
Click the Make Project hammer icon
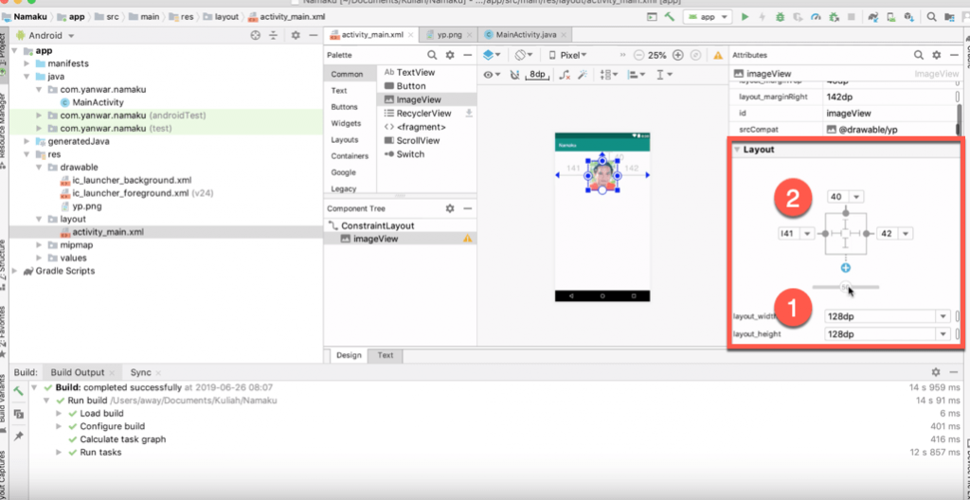[x=670, y=17]
